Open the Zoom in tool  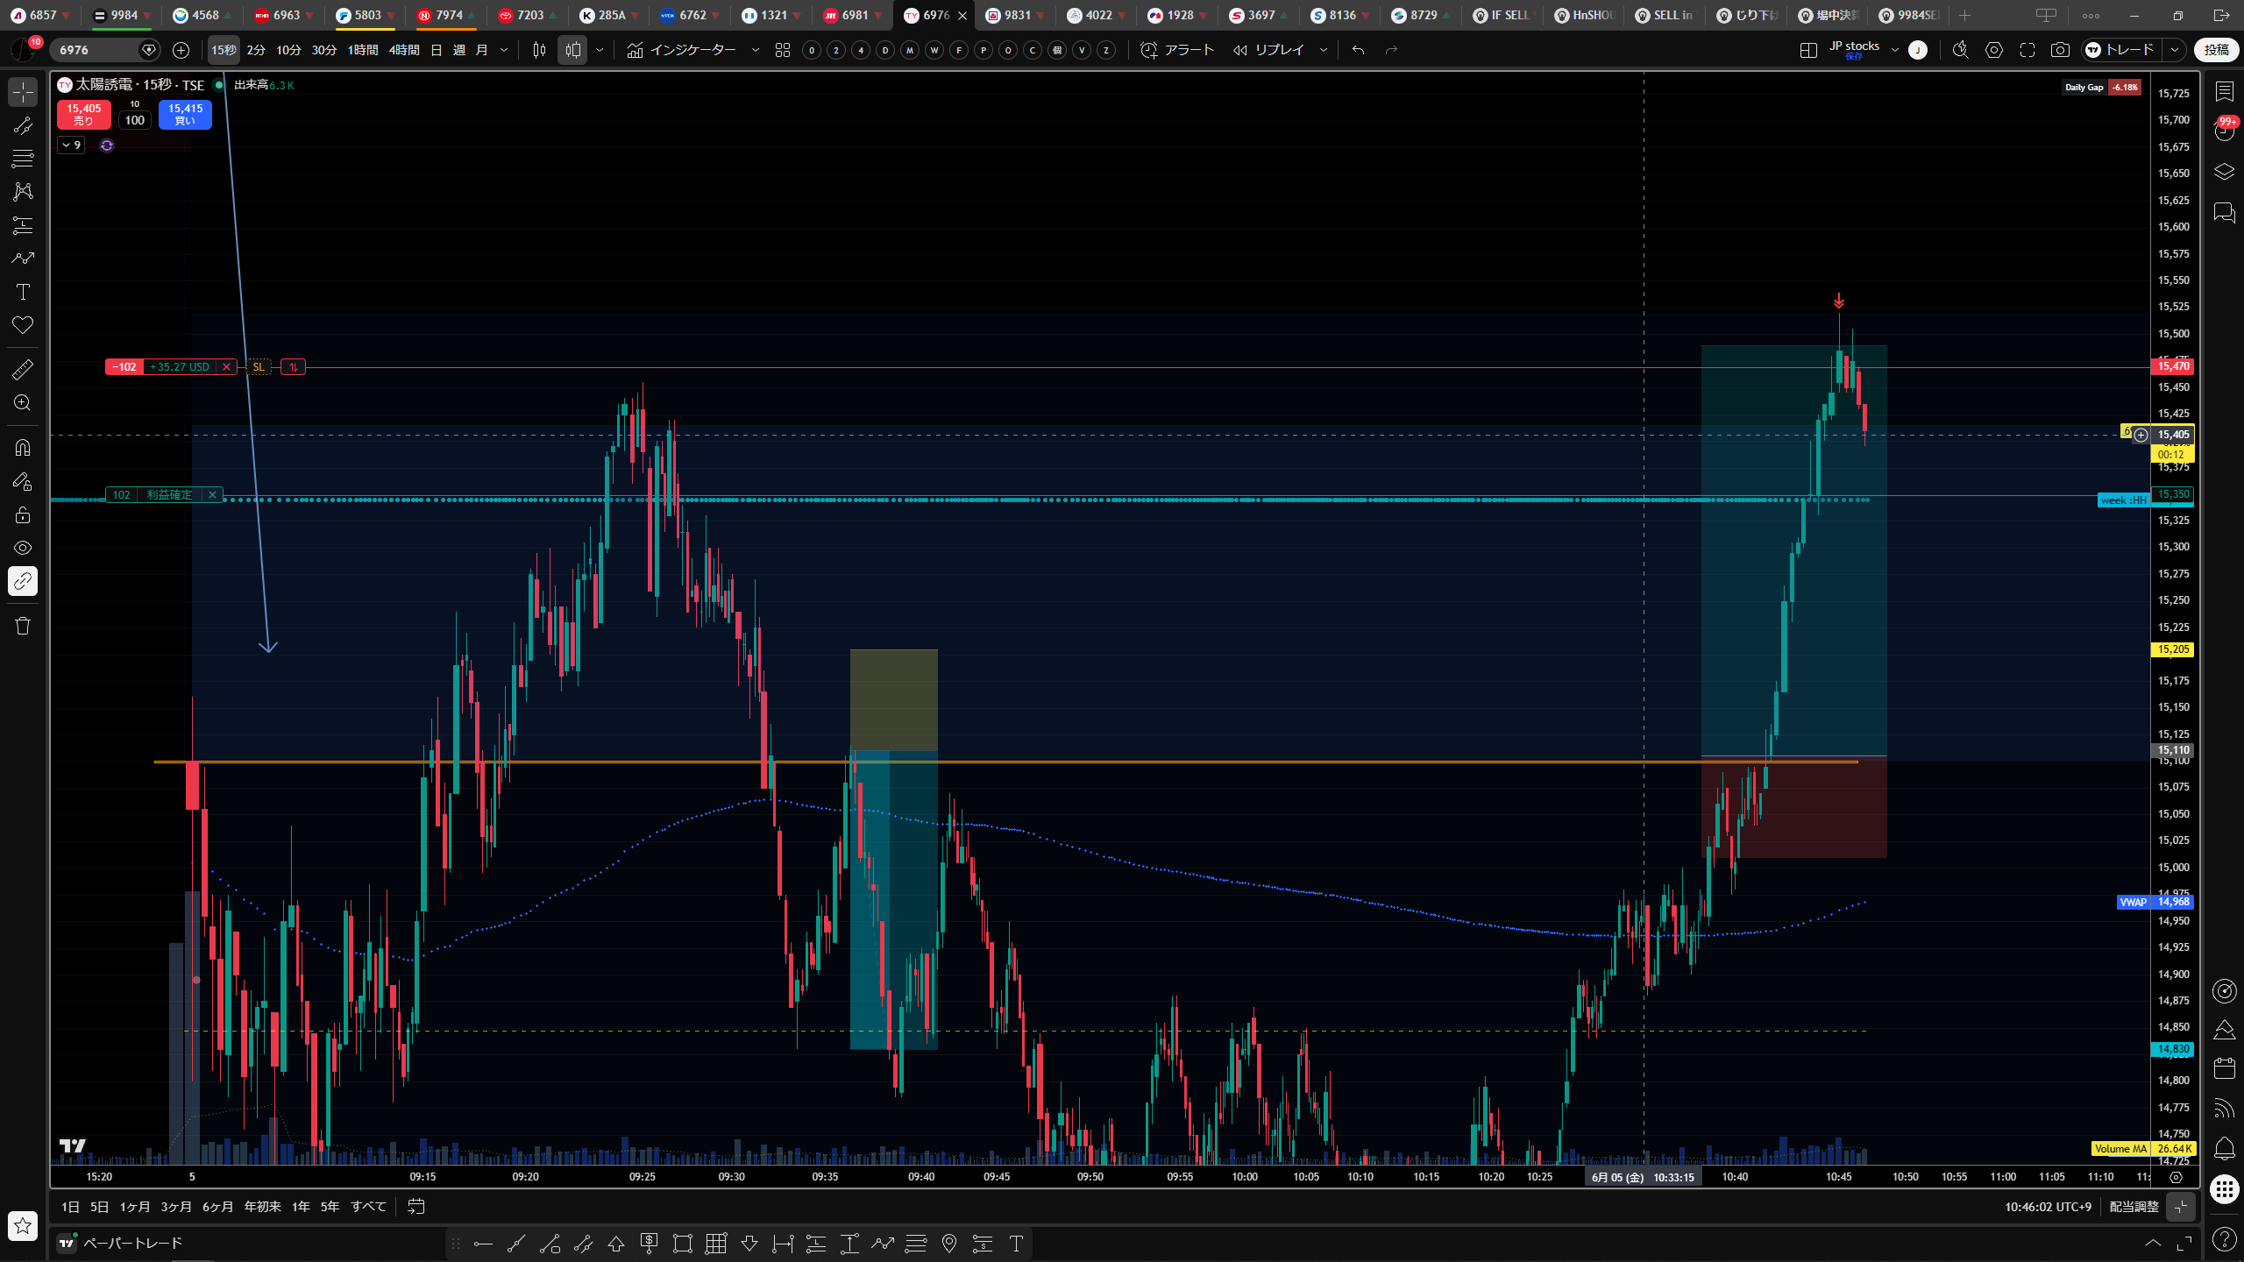[23, 402]
